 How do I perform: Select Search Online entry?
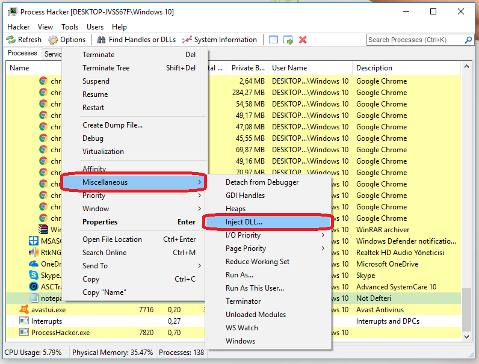[135, 253]
